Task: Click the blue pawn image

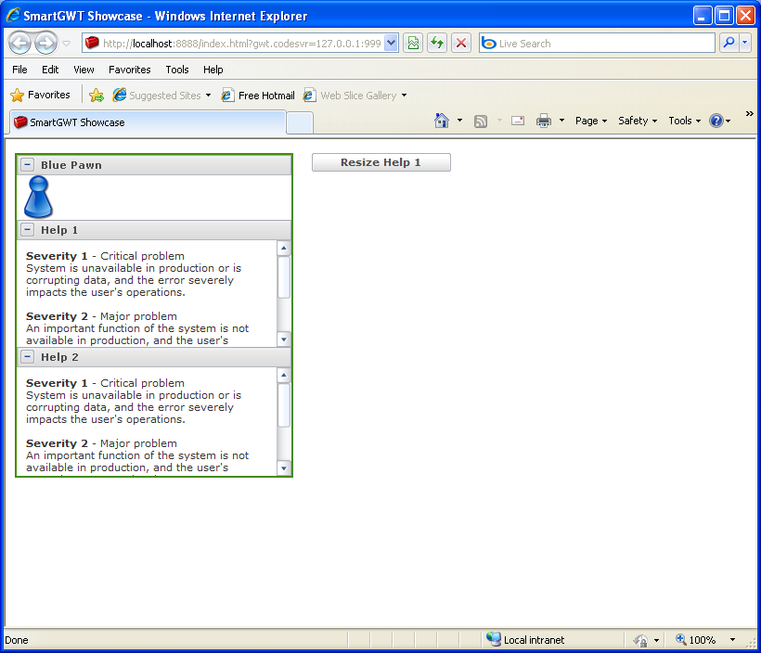Action: click(x=38, y=197)
